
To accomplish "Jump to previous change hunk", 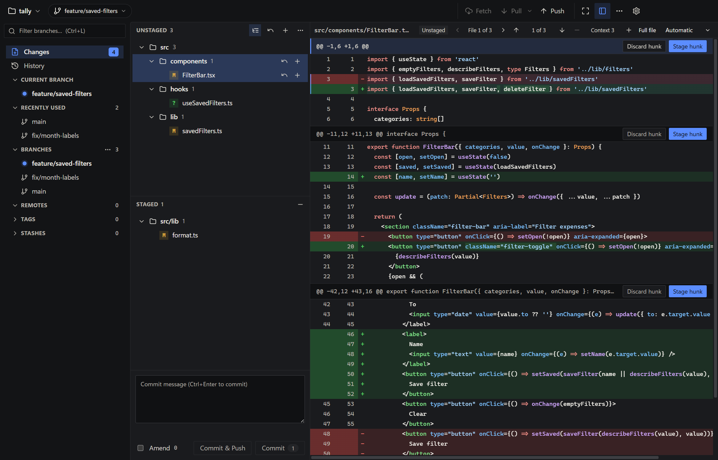I will [x=516, y=30].
